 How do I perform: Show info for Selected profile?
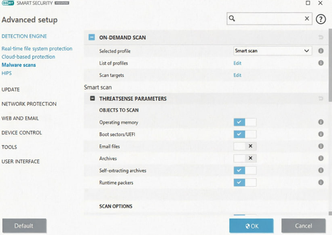[321, 51]
